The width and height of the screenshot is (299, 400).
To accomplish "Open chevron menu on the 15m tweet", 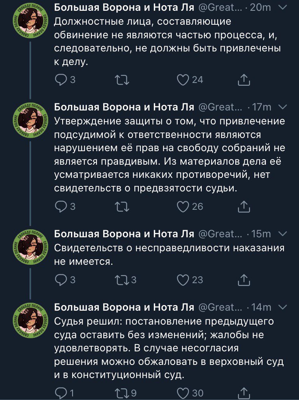I will pyautogui.click(x=282, y=233).
